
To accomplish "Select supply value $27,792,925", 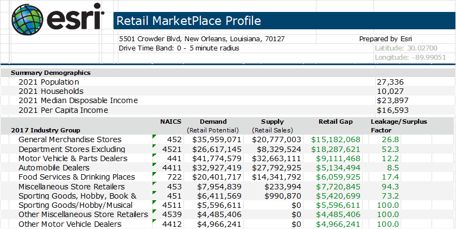I will coord(276,168).
